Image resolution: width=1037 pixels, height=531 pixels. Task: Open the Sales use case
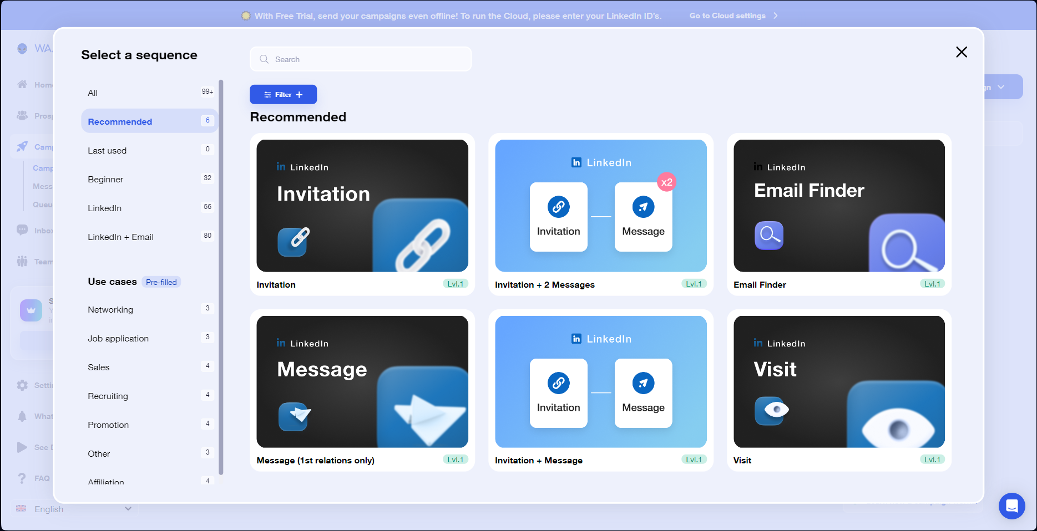click(x=149, y=367)
